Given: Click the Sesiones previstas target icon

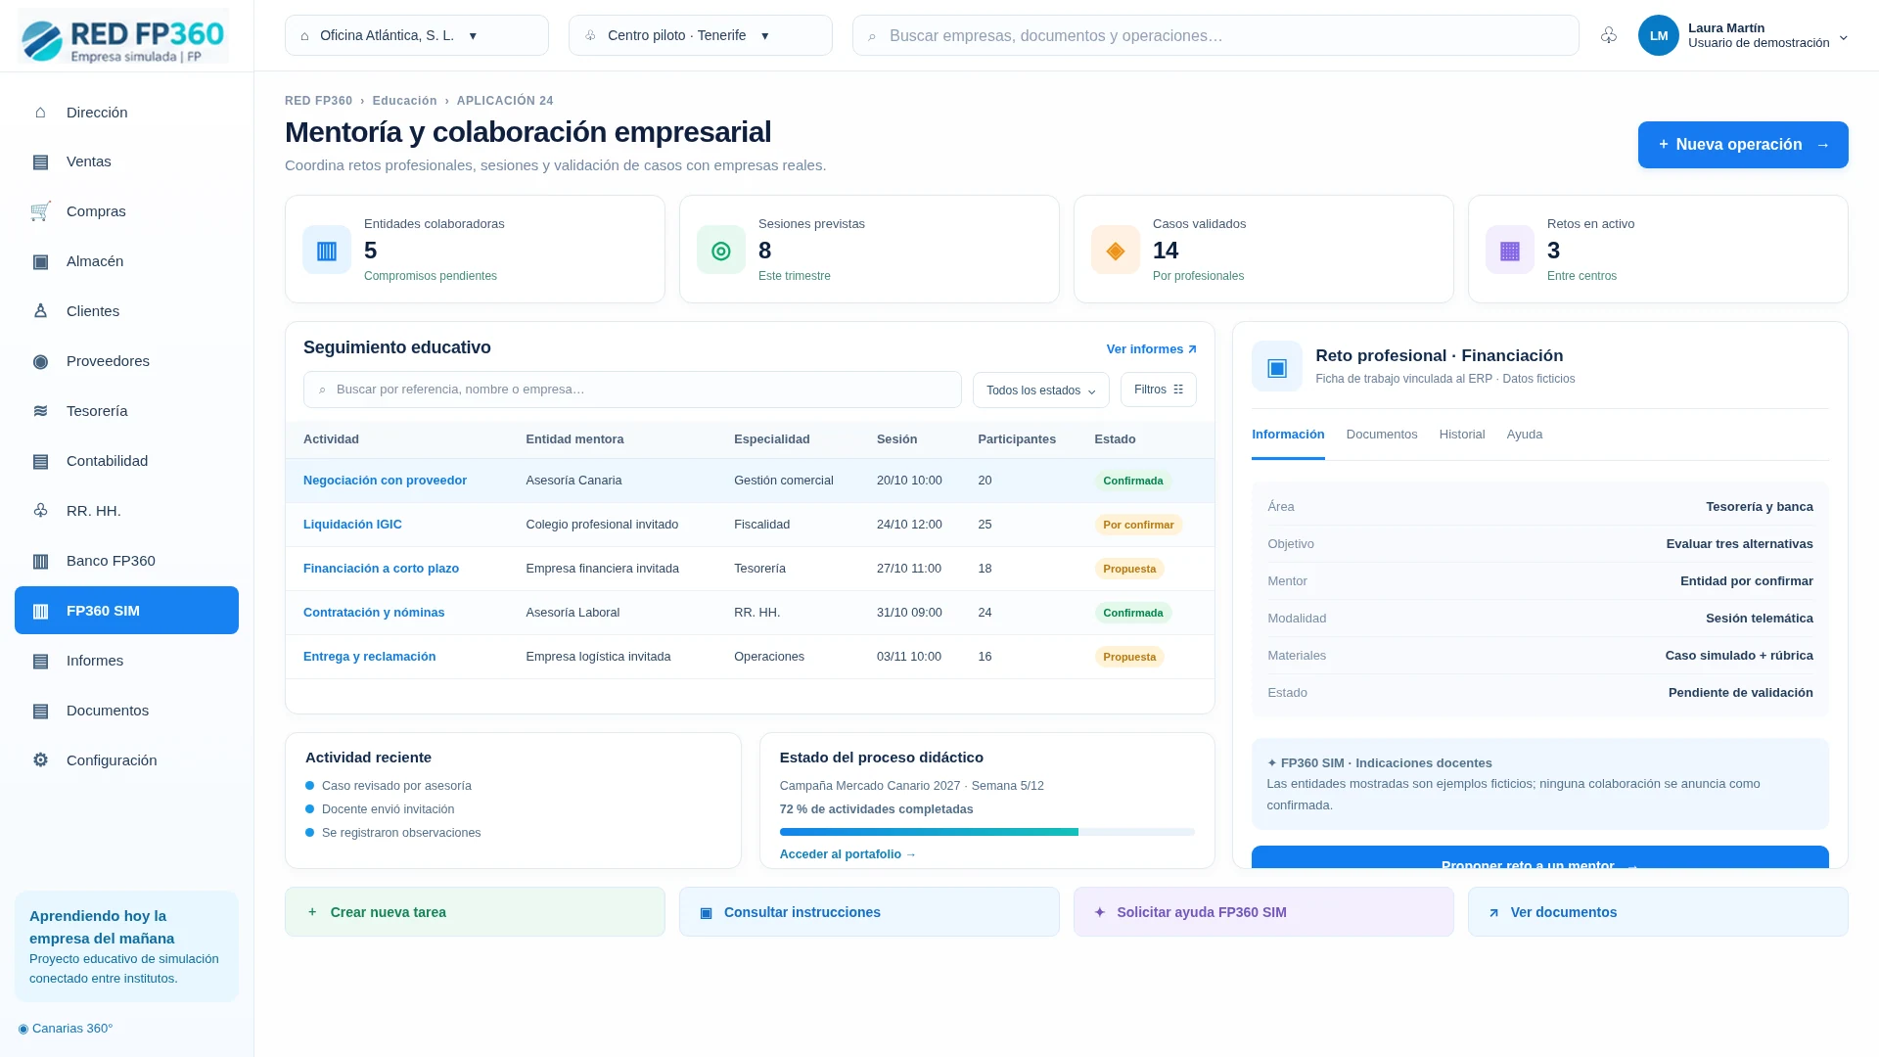Looking at the screenshot, I should (721, 251).
